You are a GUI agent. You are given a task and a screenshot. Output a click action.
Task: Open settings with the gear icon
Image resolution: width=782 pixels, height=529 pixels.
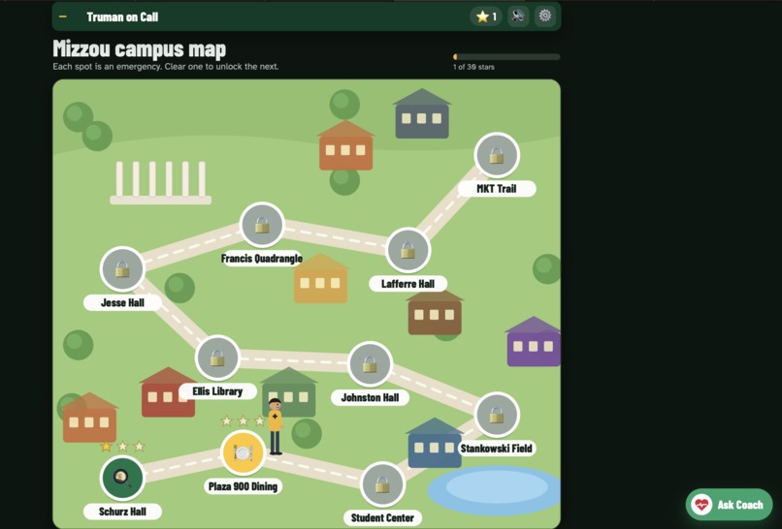click(x=544, y=16)
